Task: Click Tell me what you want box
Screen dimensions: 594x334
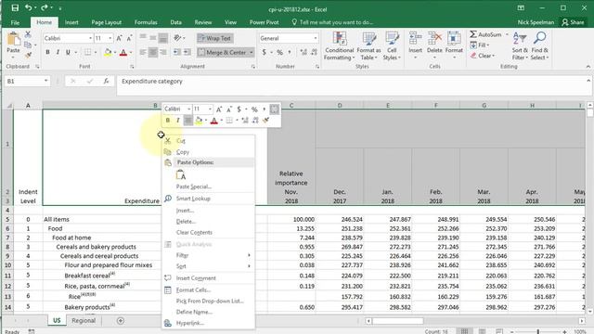Action: (x=332, y=22)
